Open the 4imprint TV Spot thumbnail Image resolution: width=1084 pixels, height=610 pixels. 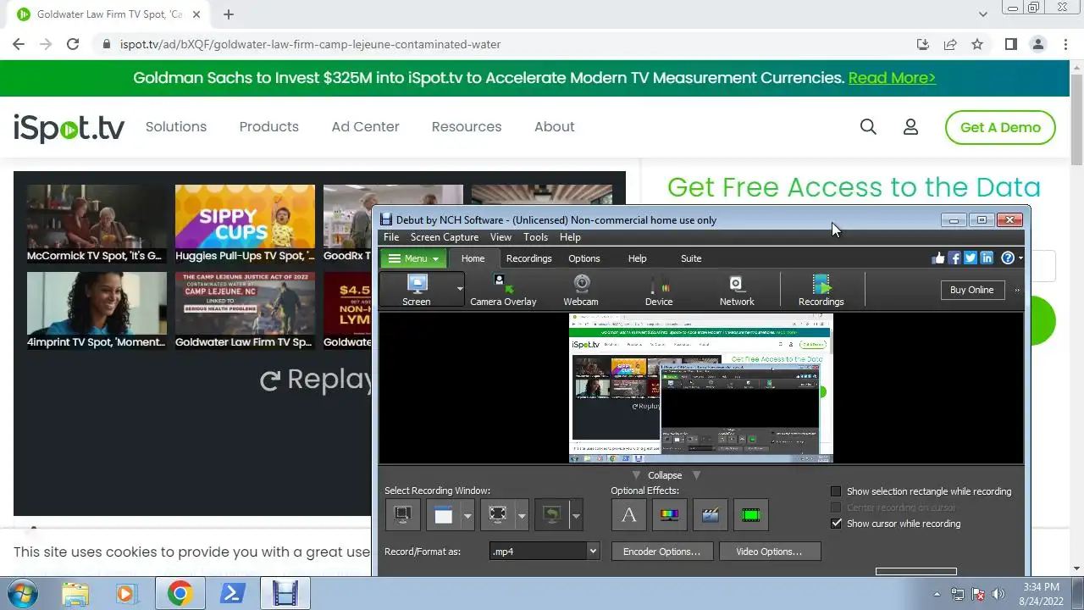pyautogui.click(x=97, y=311)
